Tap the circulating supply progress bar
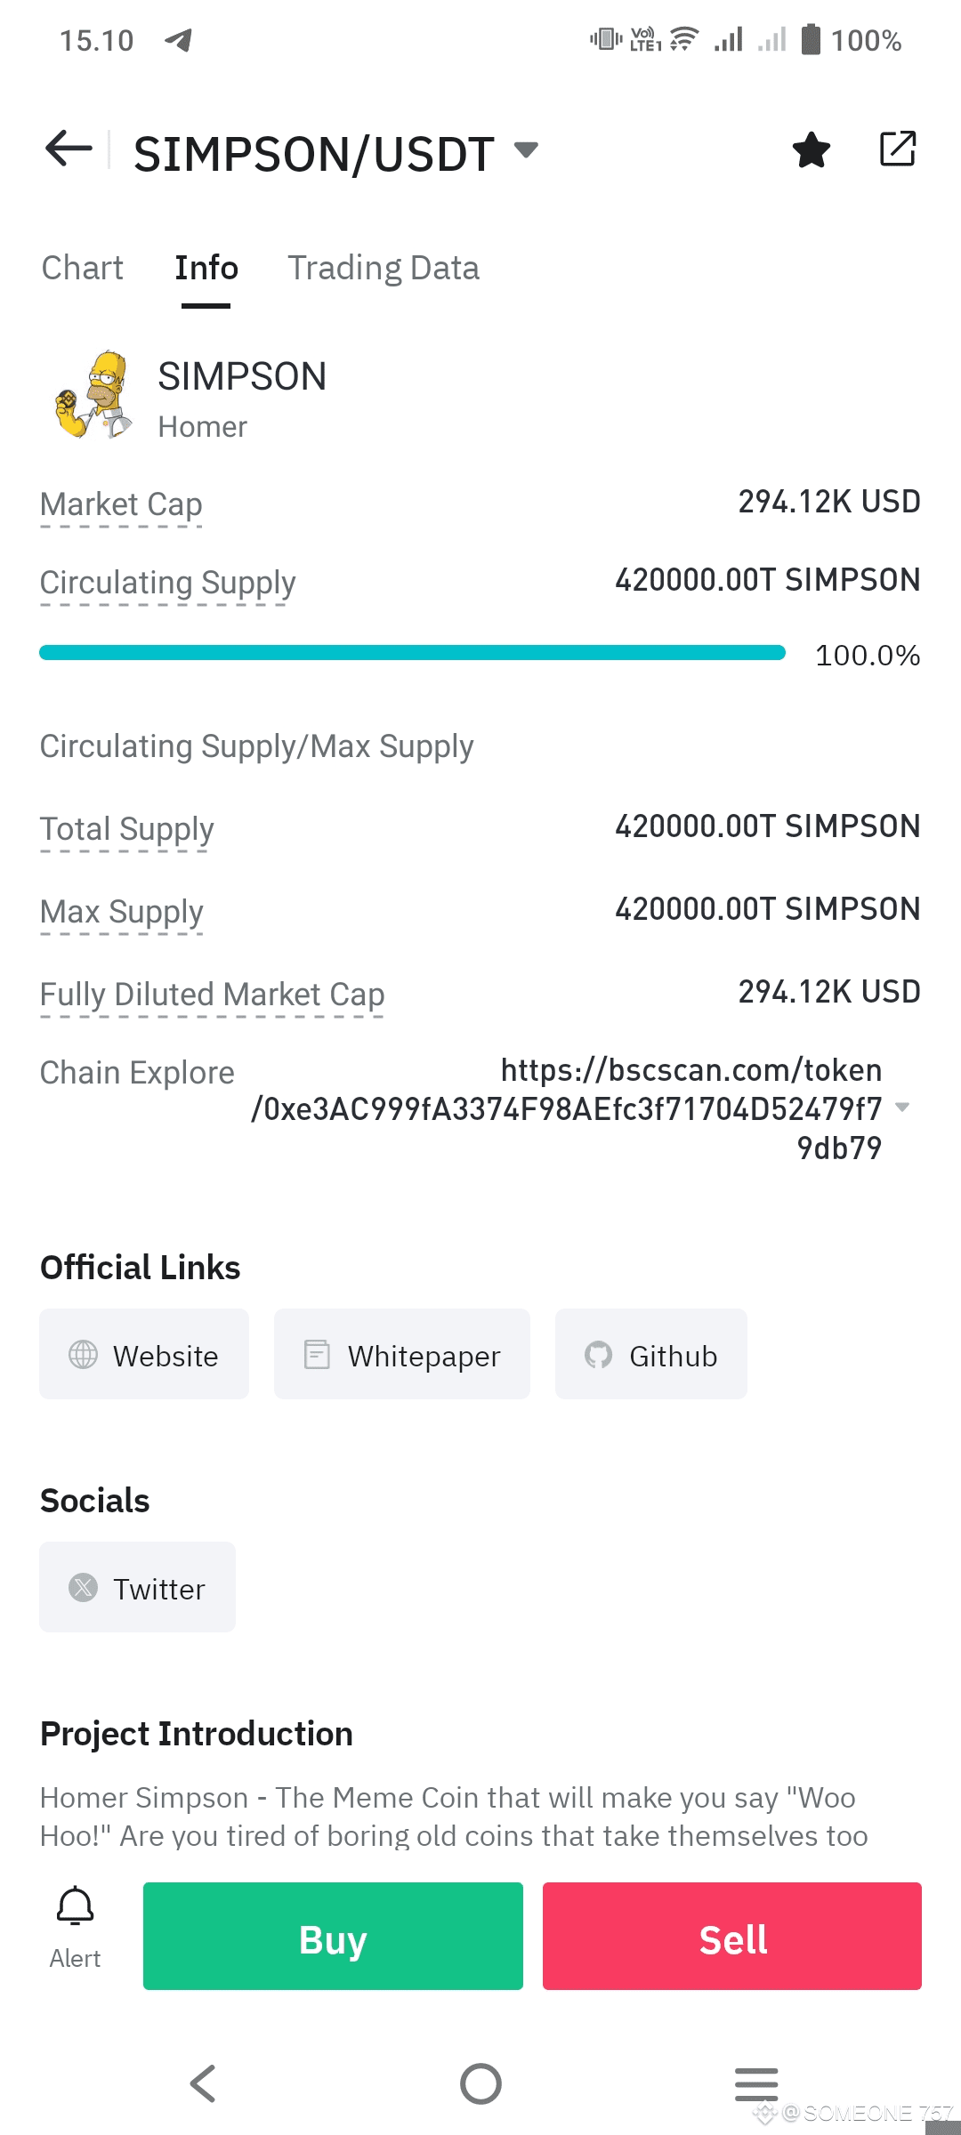The height and width of the screenshot is (2135, 961). pos(412,653)
